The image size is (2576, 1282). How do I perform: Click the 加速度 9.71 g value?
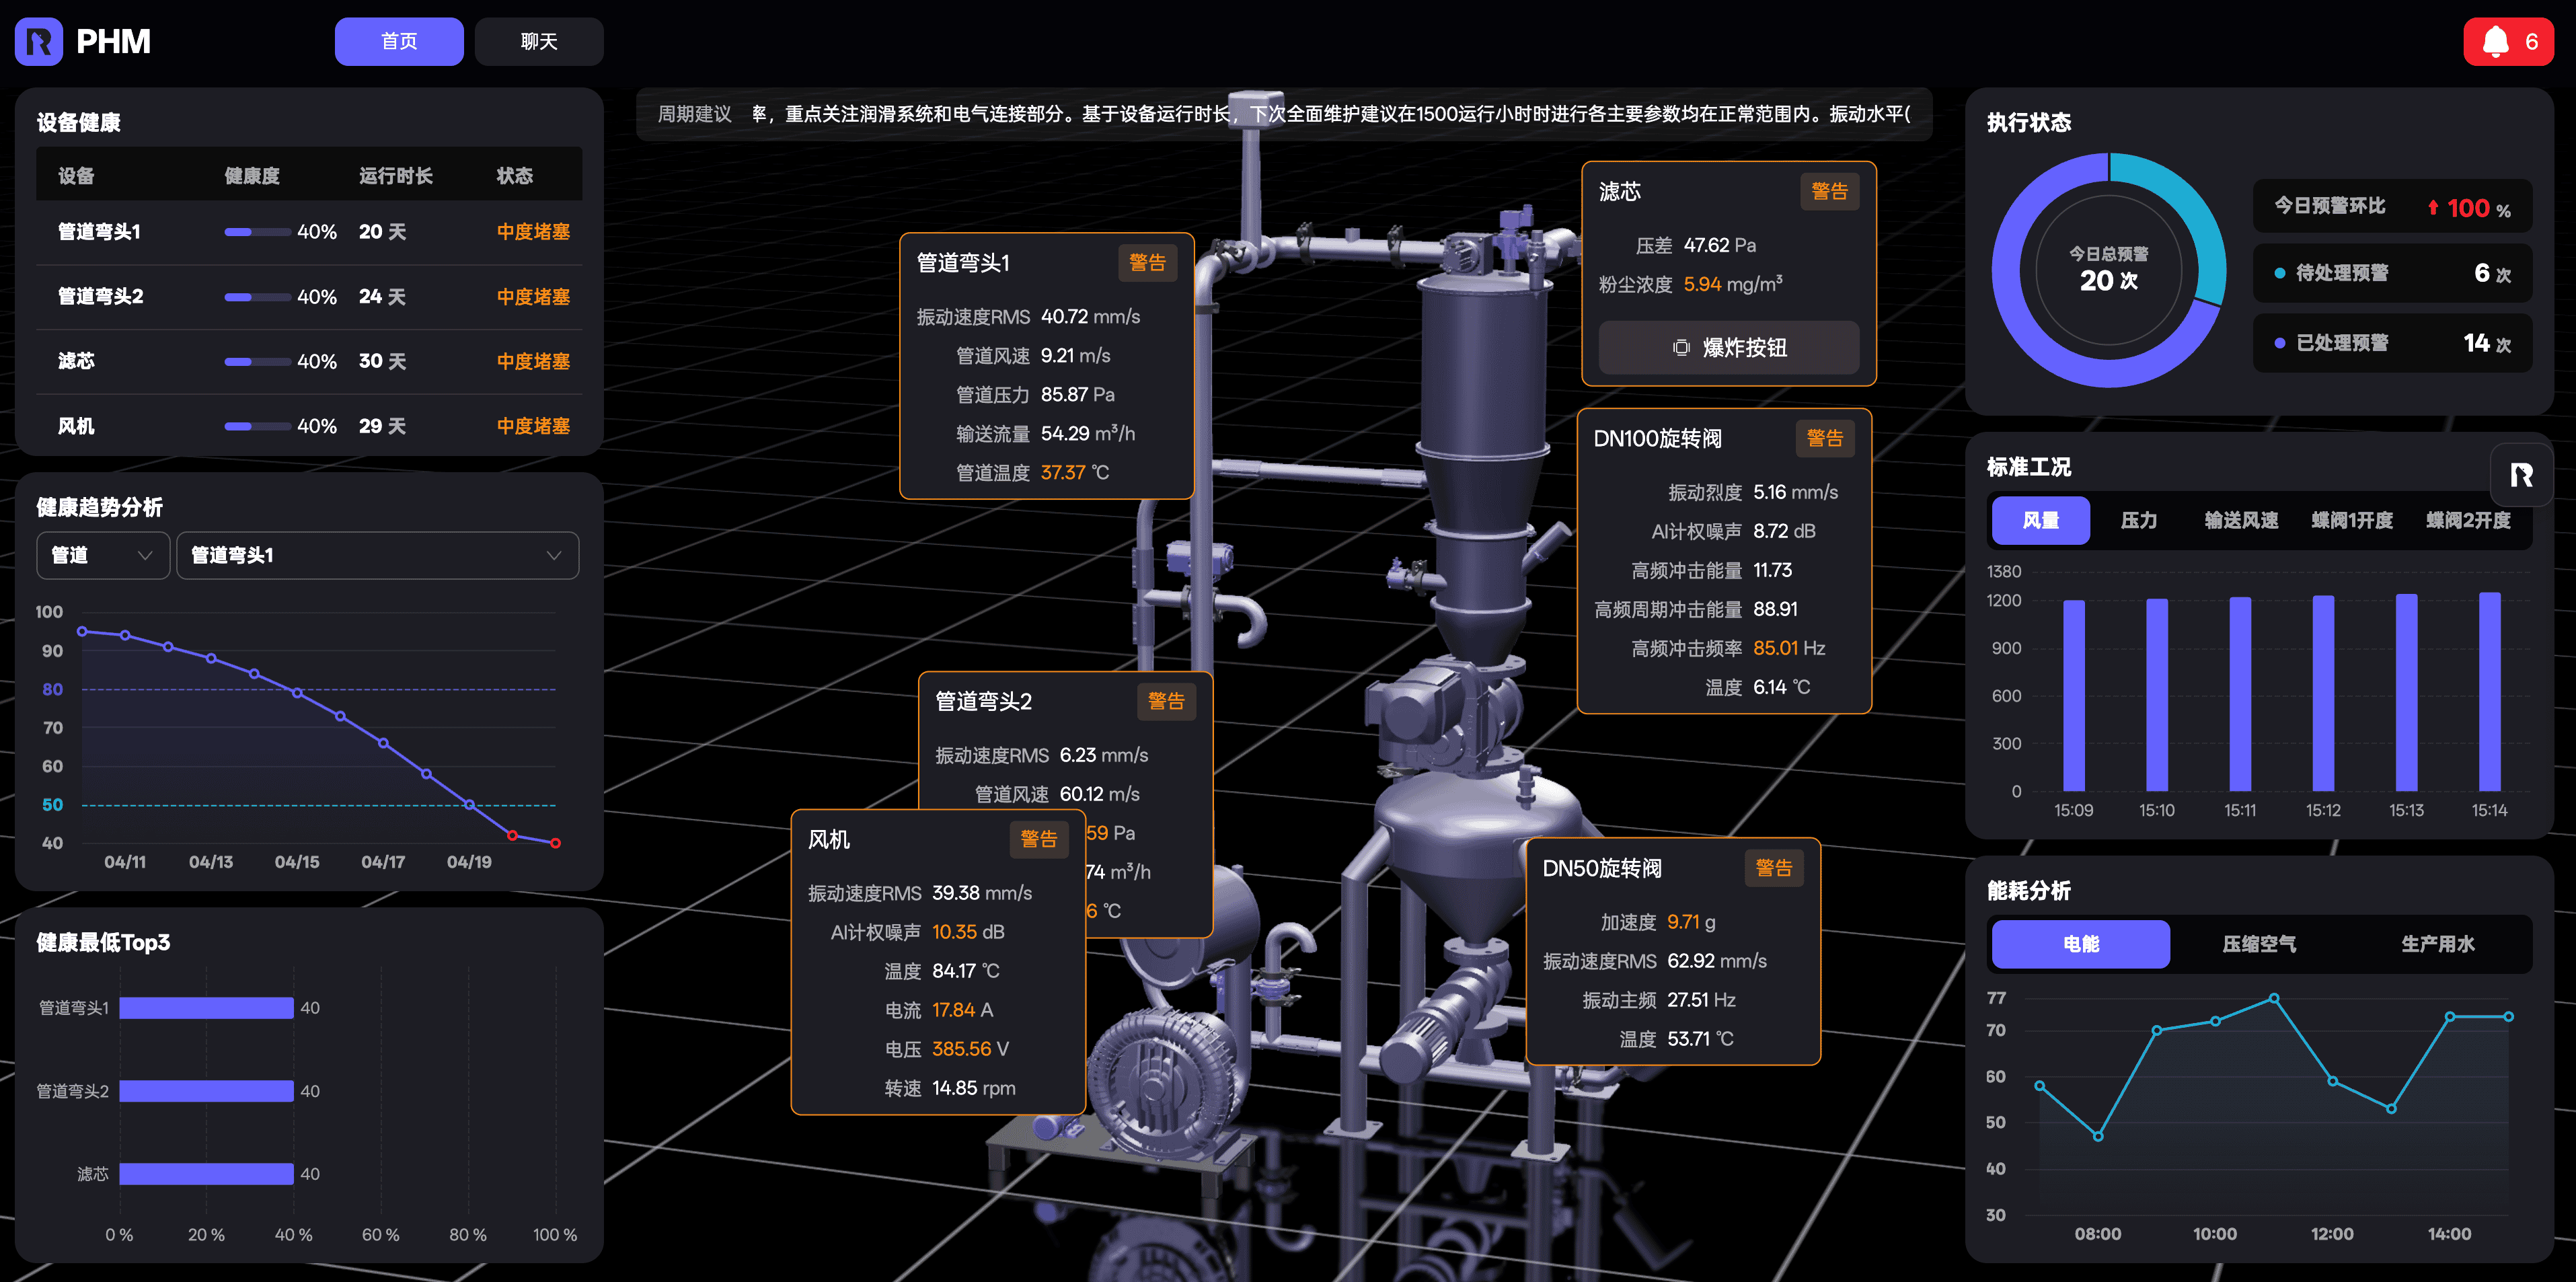pos(1691,922)
